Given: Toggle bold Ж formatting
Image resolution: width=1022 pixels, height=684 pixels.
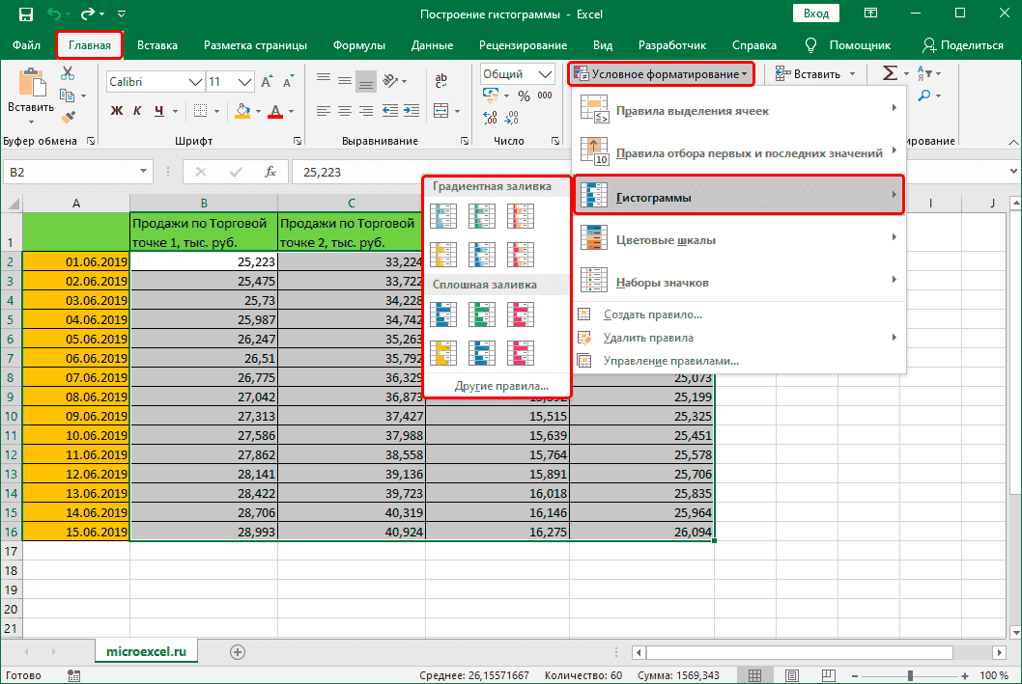Looking at the screenshot, I should coord(117,111).
